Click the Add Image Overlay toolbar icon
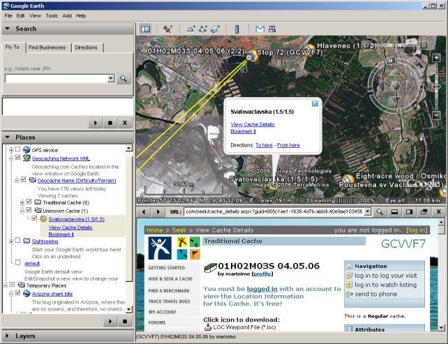This screenshot has height=344, width=448. point(215,29)
